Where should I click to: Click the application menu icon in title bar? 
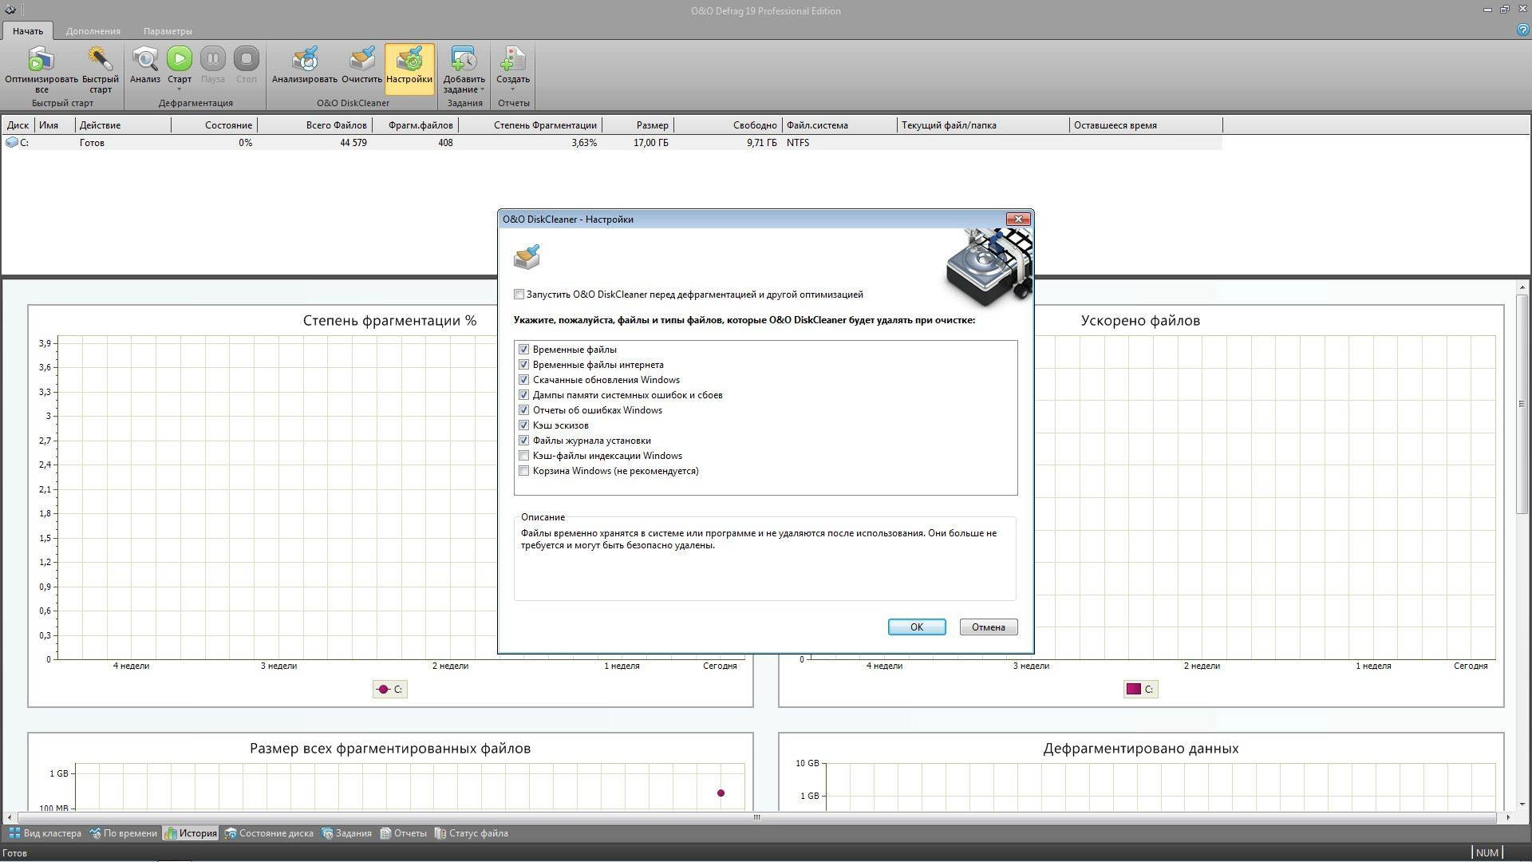point(9,10)
